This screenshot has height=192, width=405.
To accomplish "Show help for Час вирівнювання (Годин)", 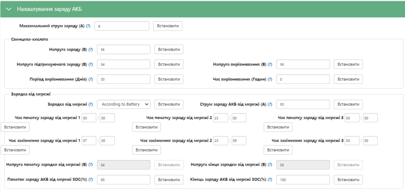I will click(x=270, y=79).
